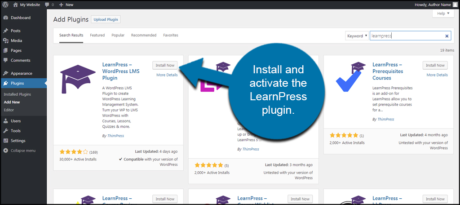460x205 pixels.
Task: Click the plus New icon in admin bar
Action: tap(61, 4)
